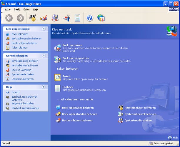Click the checkered flag icon beside Herstelbeheer activeren

tap(121, 108)
